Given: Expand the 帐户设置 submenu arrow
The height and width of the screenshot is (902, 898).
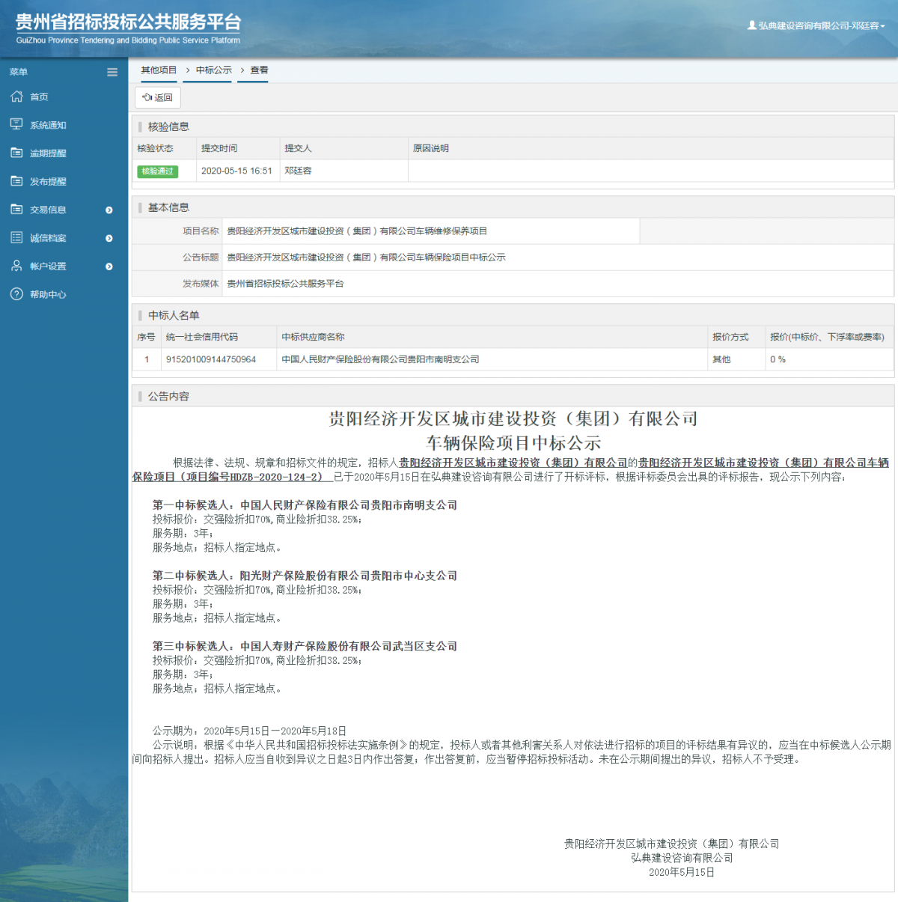Looking at the screenshot, I should tap(109, 266).
